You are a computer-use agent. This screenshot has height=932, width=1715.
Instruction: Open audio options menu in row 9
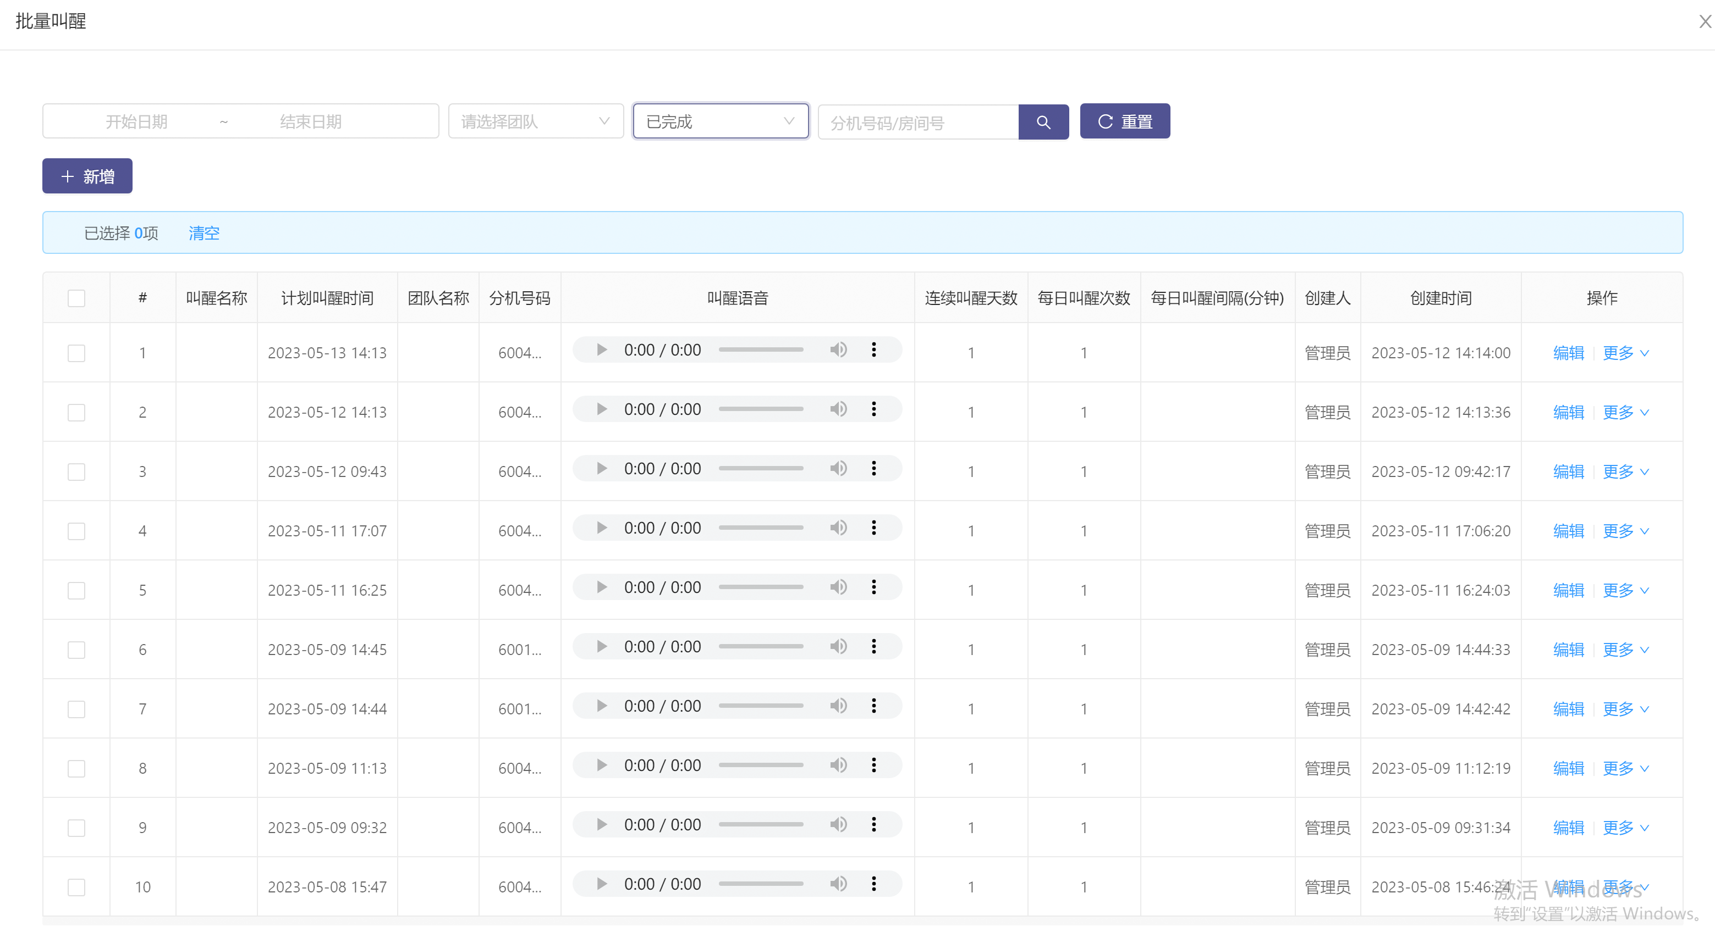click(x=873, y=824)
